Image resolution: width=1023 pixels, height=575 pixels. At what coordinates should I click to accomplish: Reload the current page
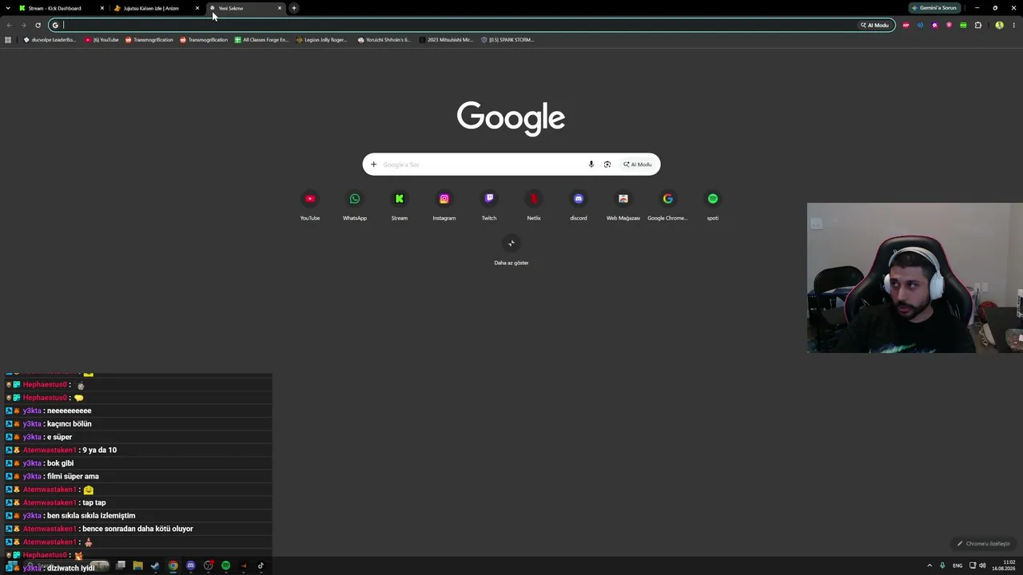(x=38, y=25)
